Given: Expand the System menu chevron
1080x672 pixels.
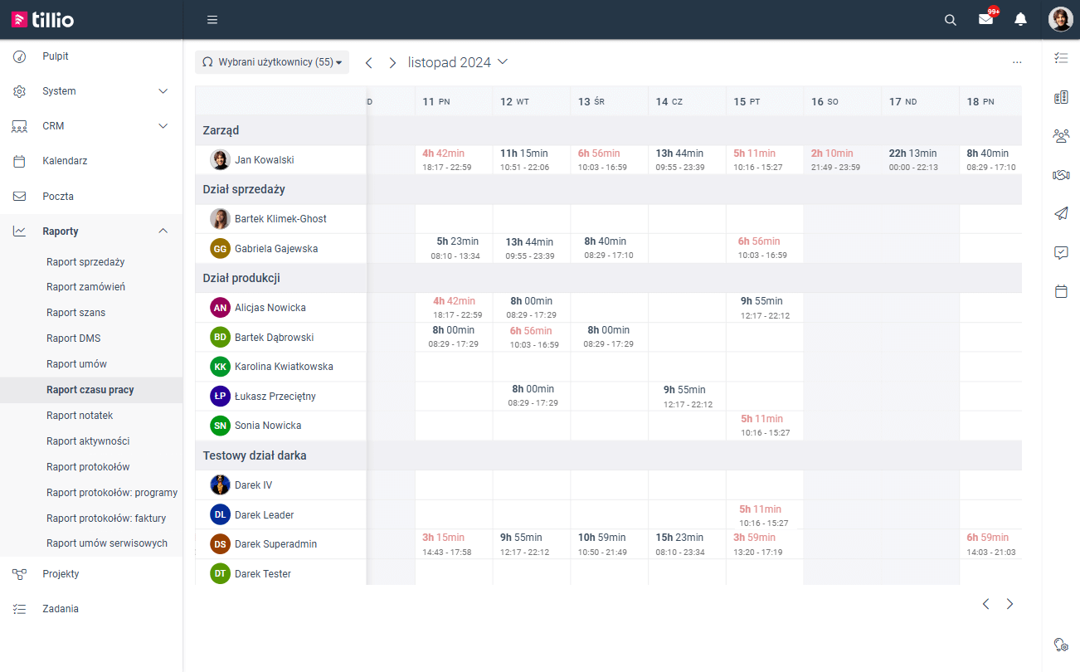Looking at the screenshot, I should pos(163,91).
